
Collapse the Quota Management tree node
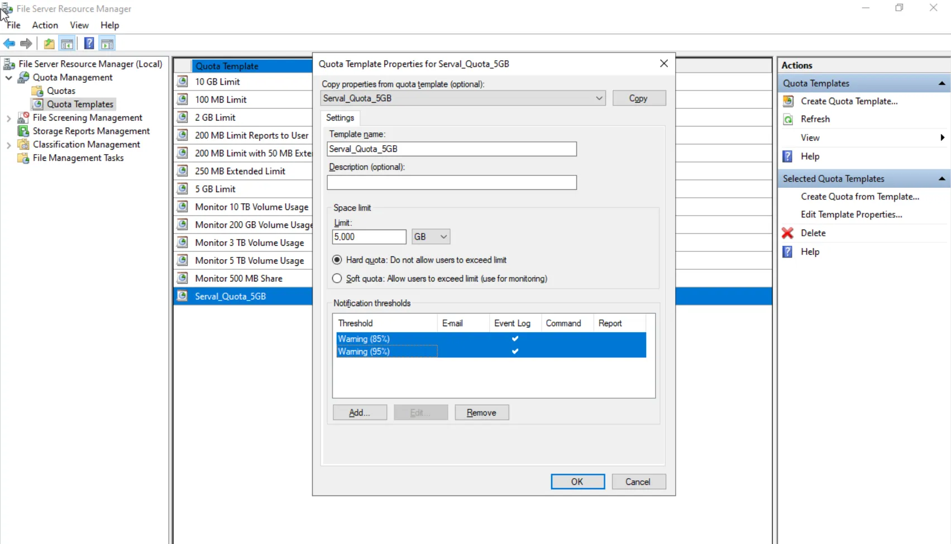9,78
